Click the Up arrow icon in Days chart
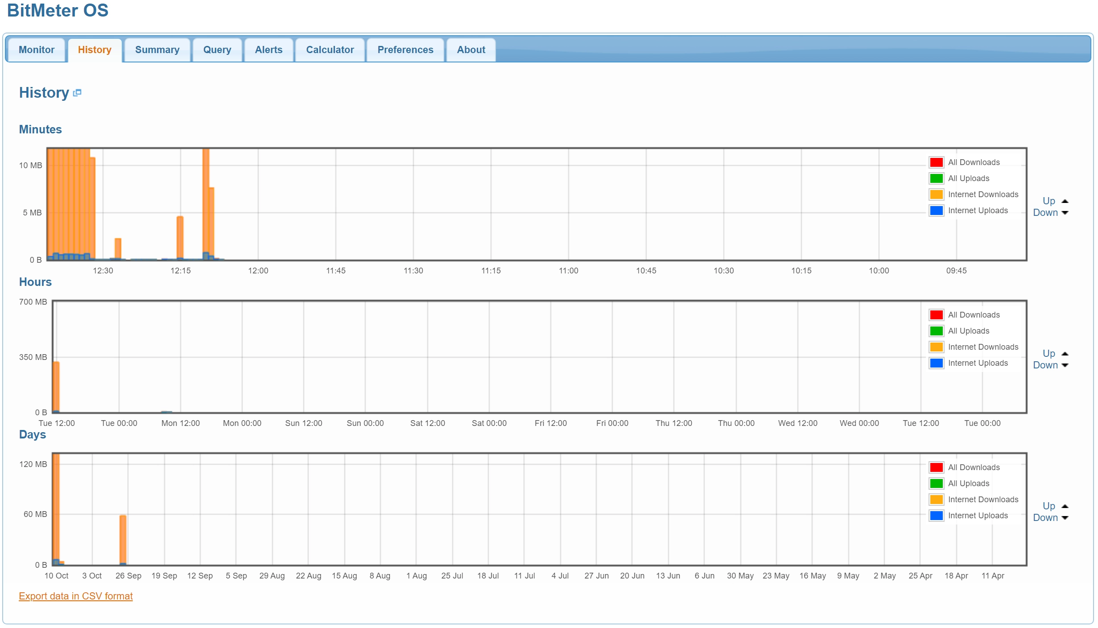 click(1065, 507)
